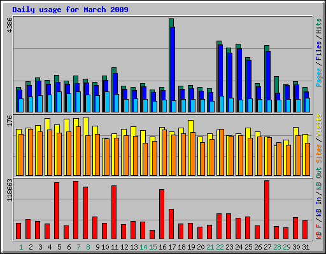The width and height of the screenshot is (326, 254).
Task: Click day 27 on the x-axis
Action: point(267,247)
